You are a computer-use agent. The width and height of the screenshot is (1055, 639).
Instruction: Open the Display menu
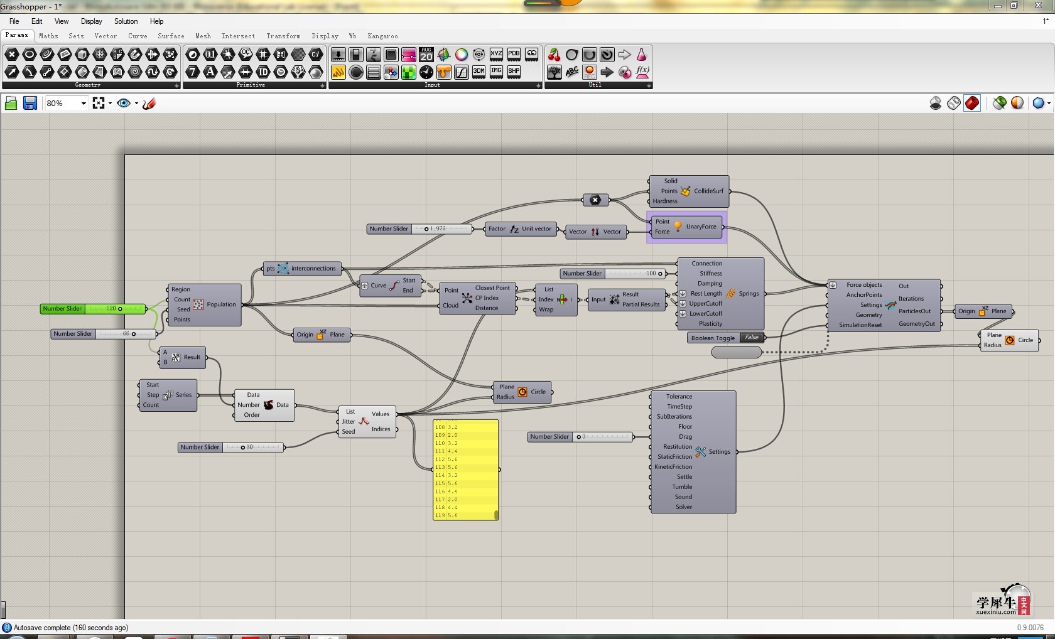click(x=92, y=21)
